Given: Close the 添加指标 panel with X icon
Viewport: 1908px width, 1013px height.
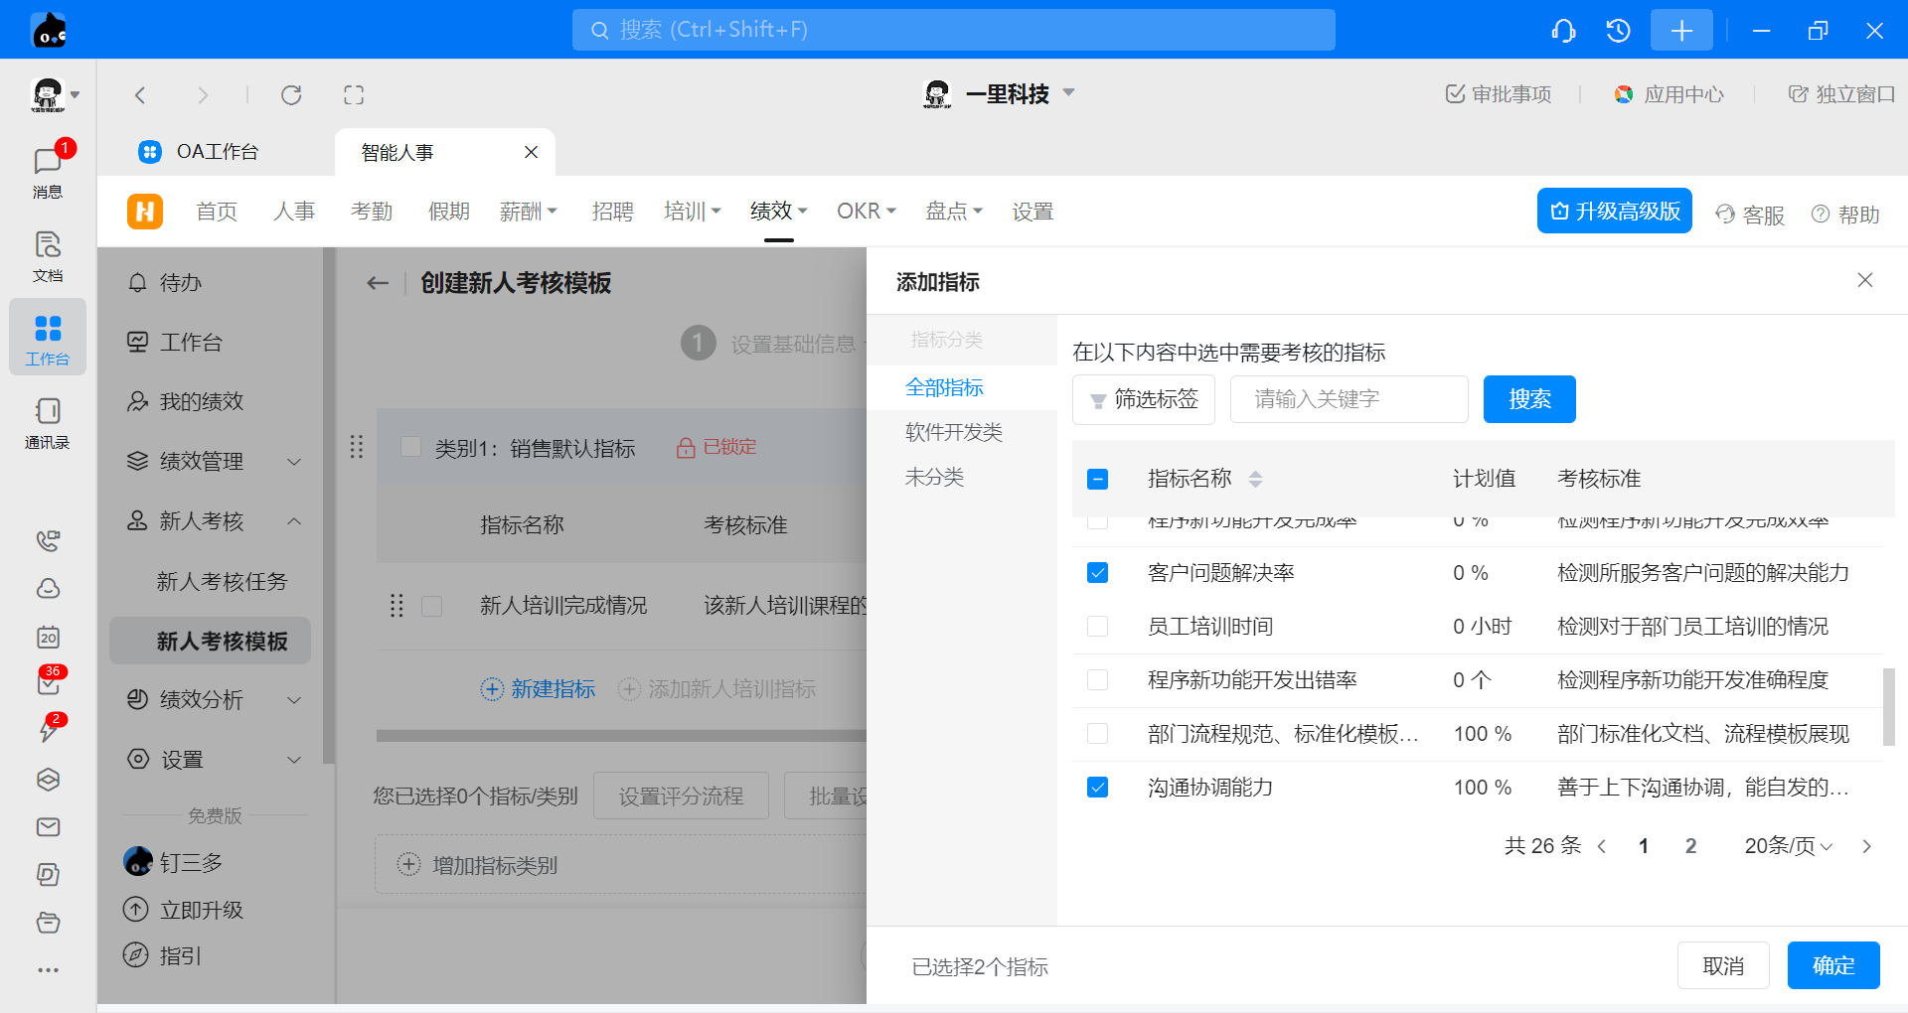Looking at the screenshot, I should pyautogui.click(x=1864, y=281).
